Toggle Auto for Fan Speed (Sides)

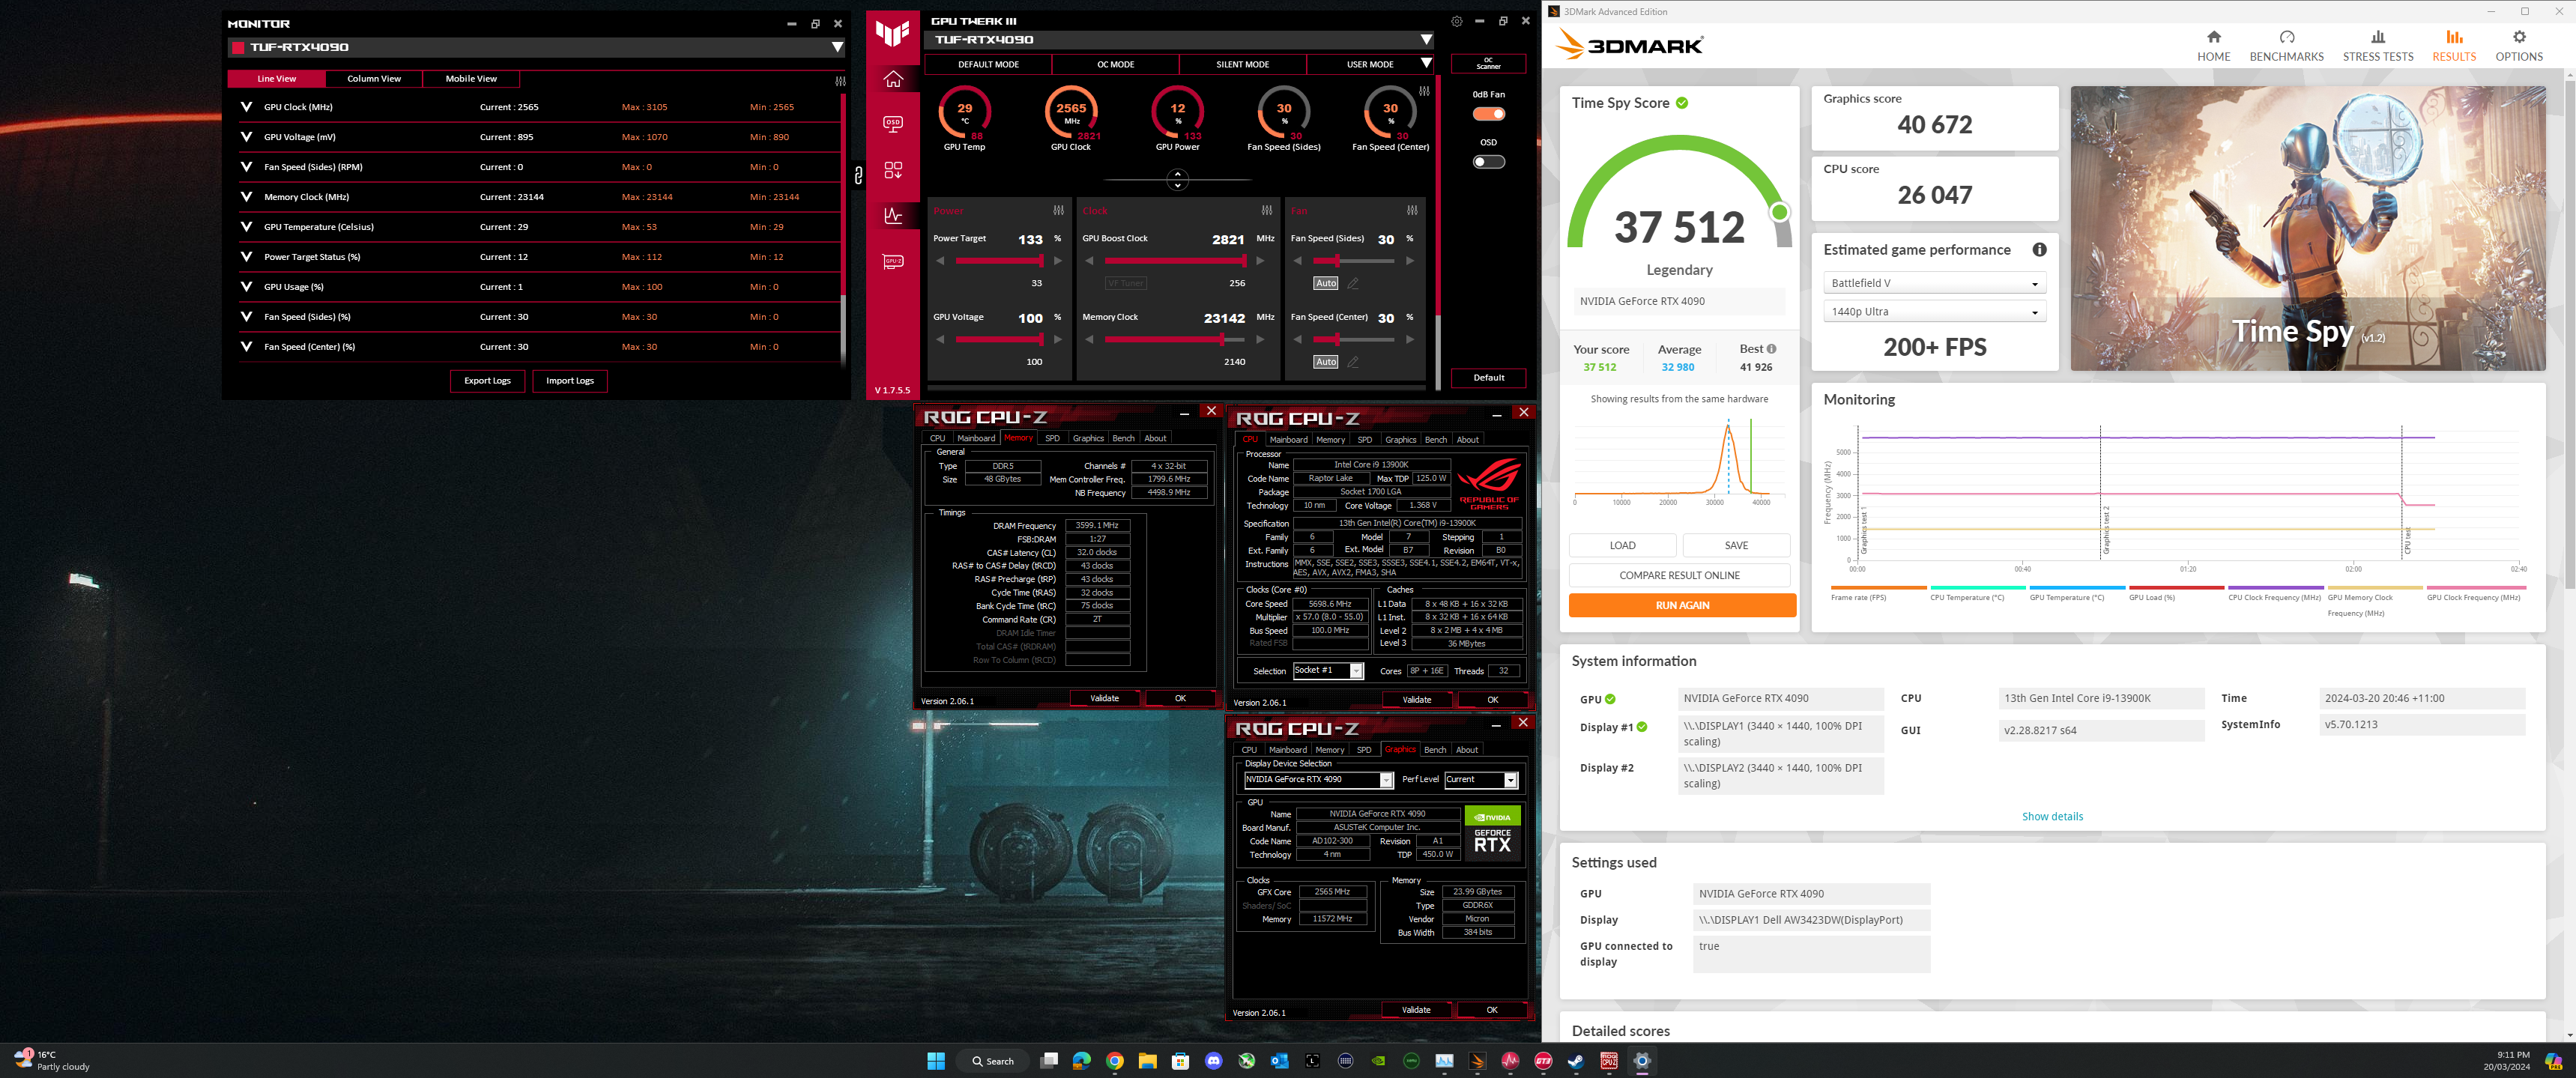(x=1325, y=283)
